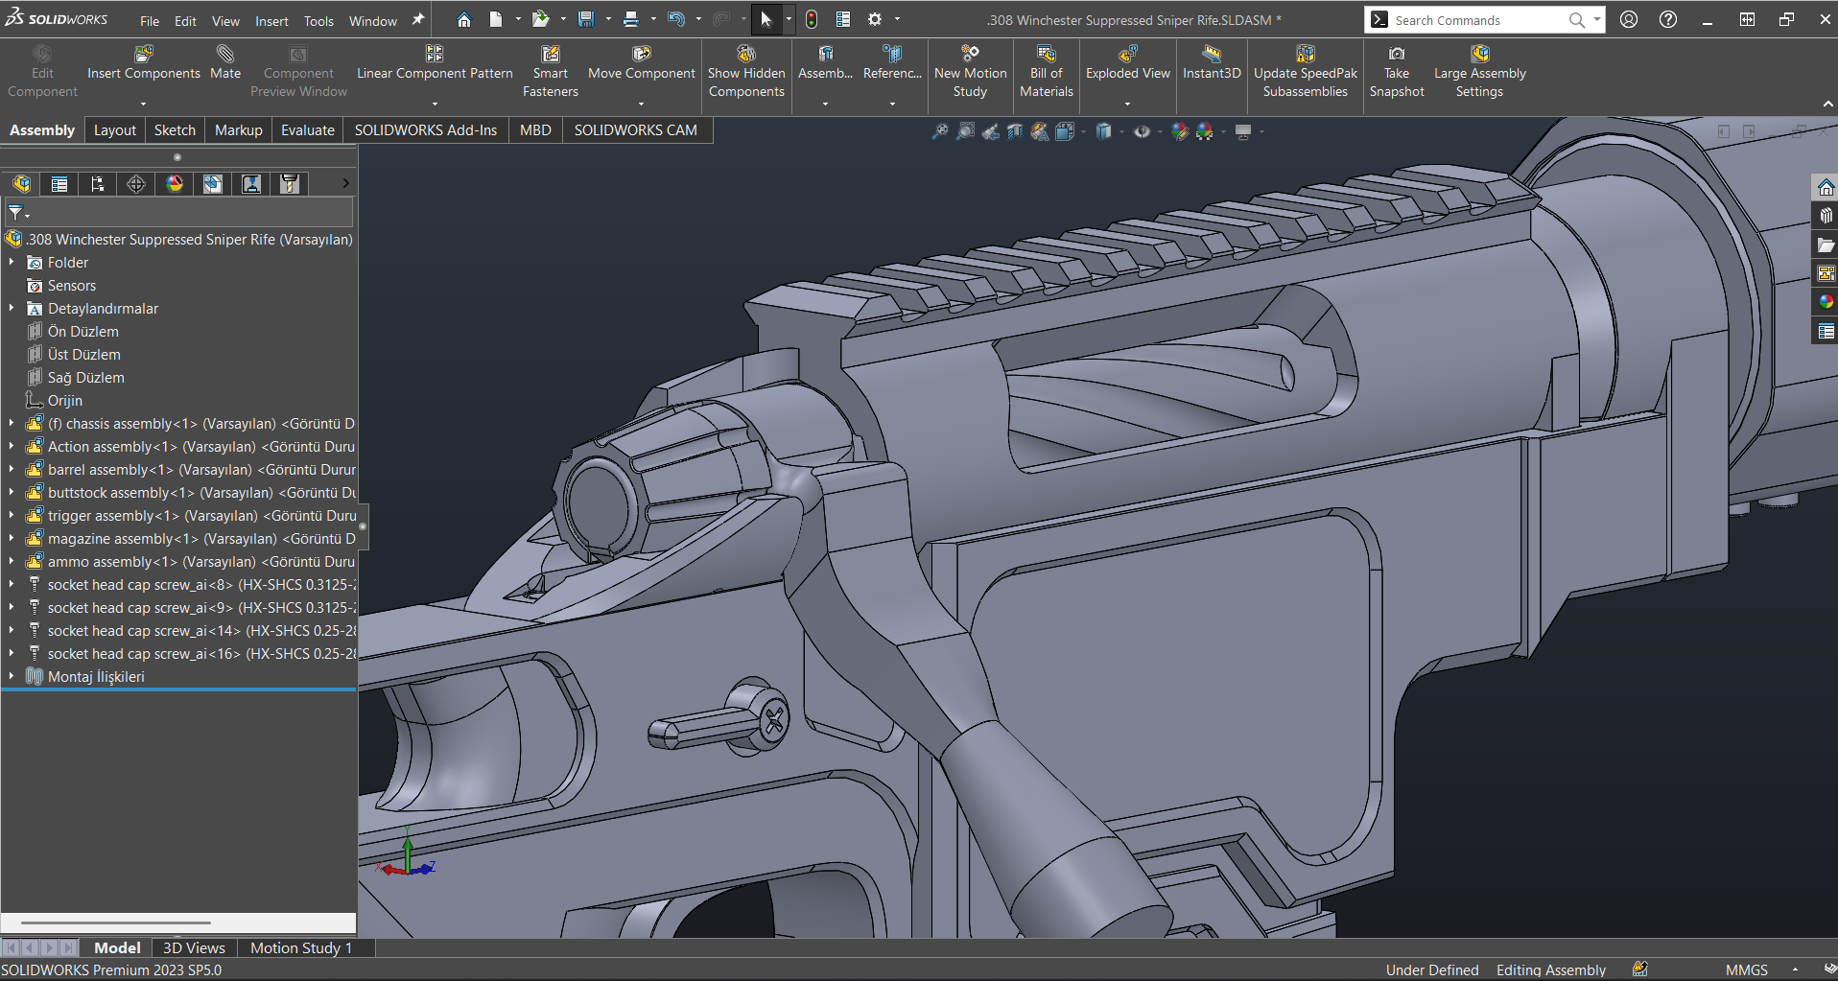Expand the barrel assembly tree node

click(x=12, y=470)
